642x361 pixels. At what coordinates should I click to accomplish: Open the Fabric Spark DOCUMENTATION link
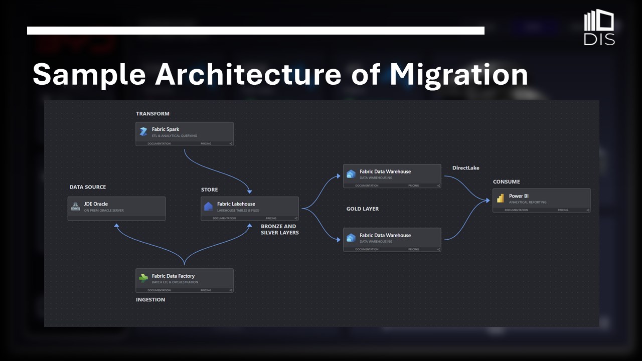coord(159,143)
